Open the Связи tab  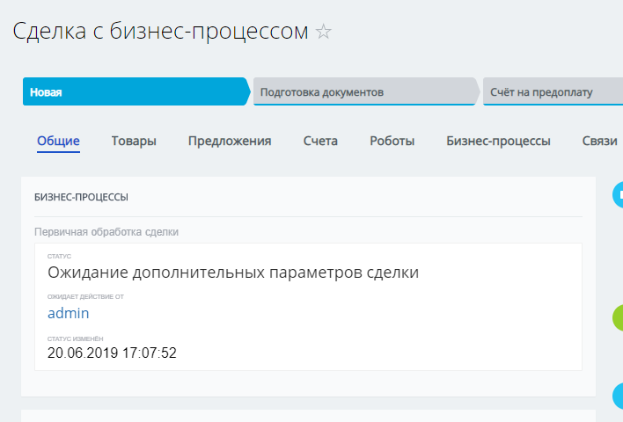click(600, 141)
